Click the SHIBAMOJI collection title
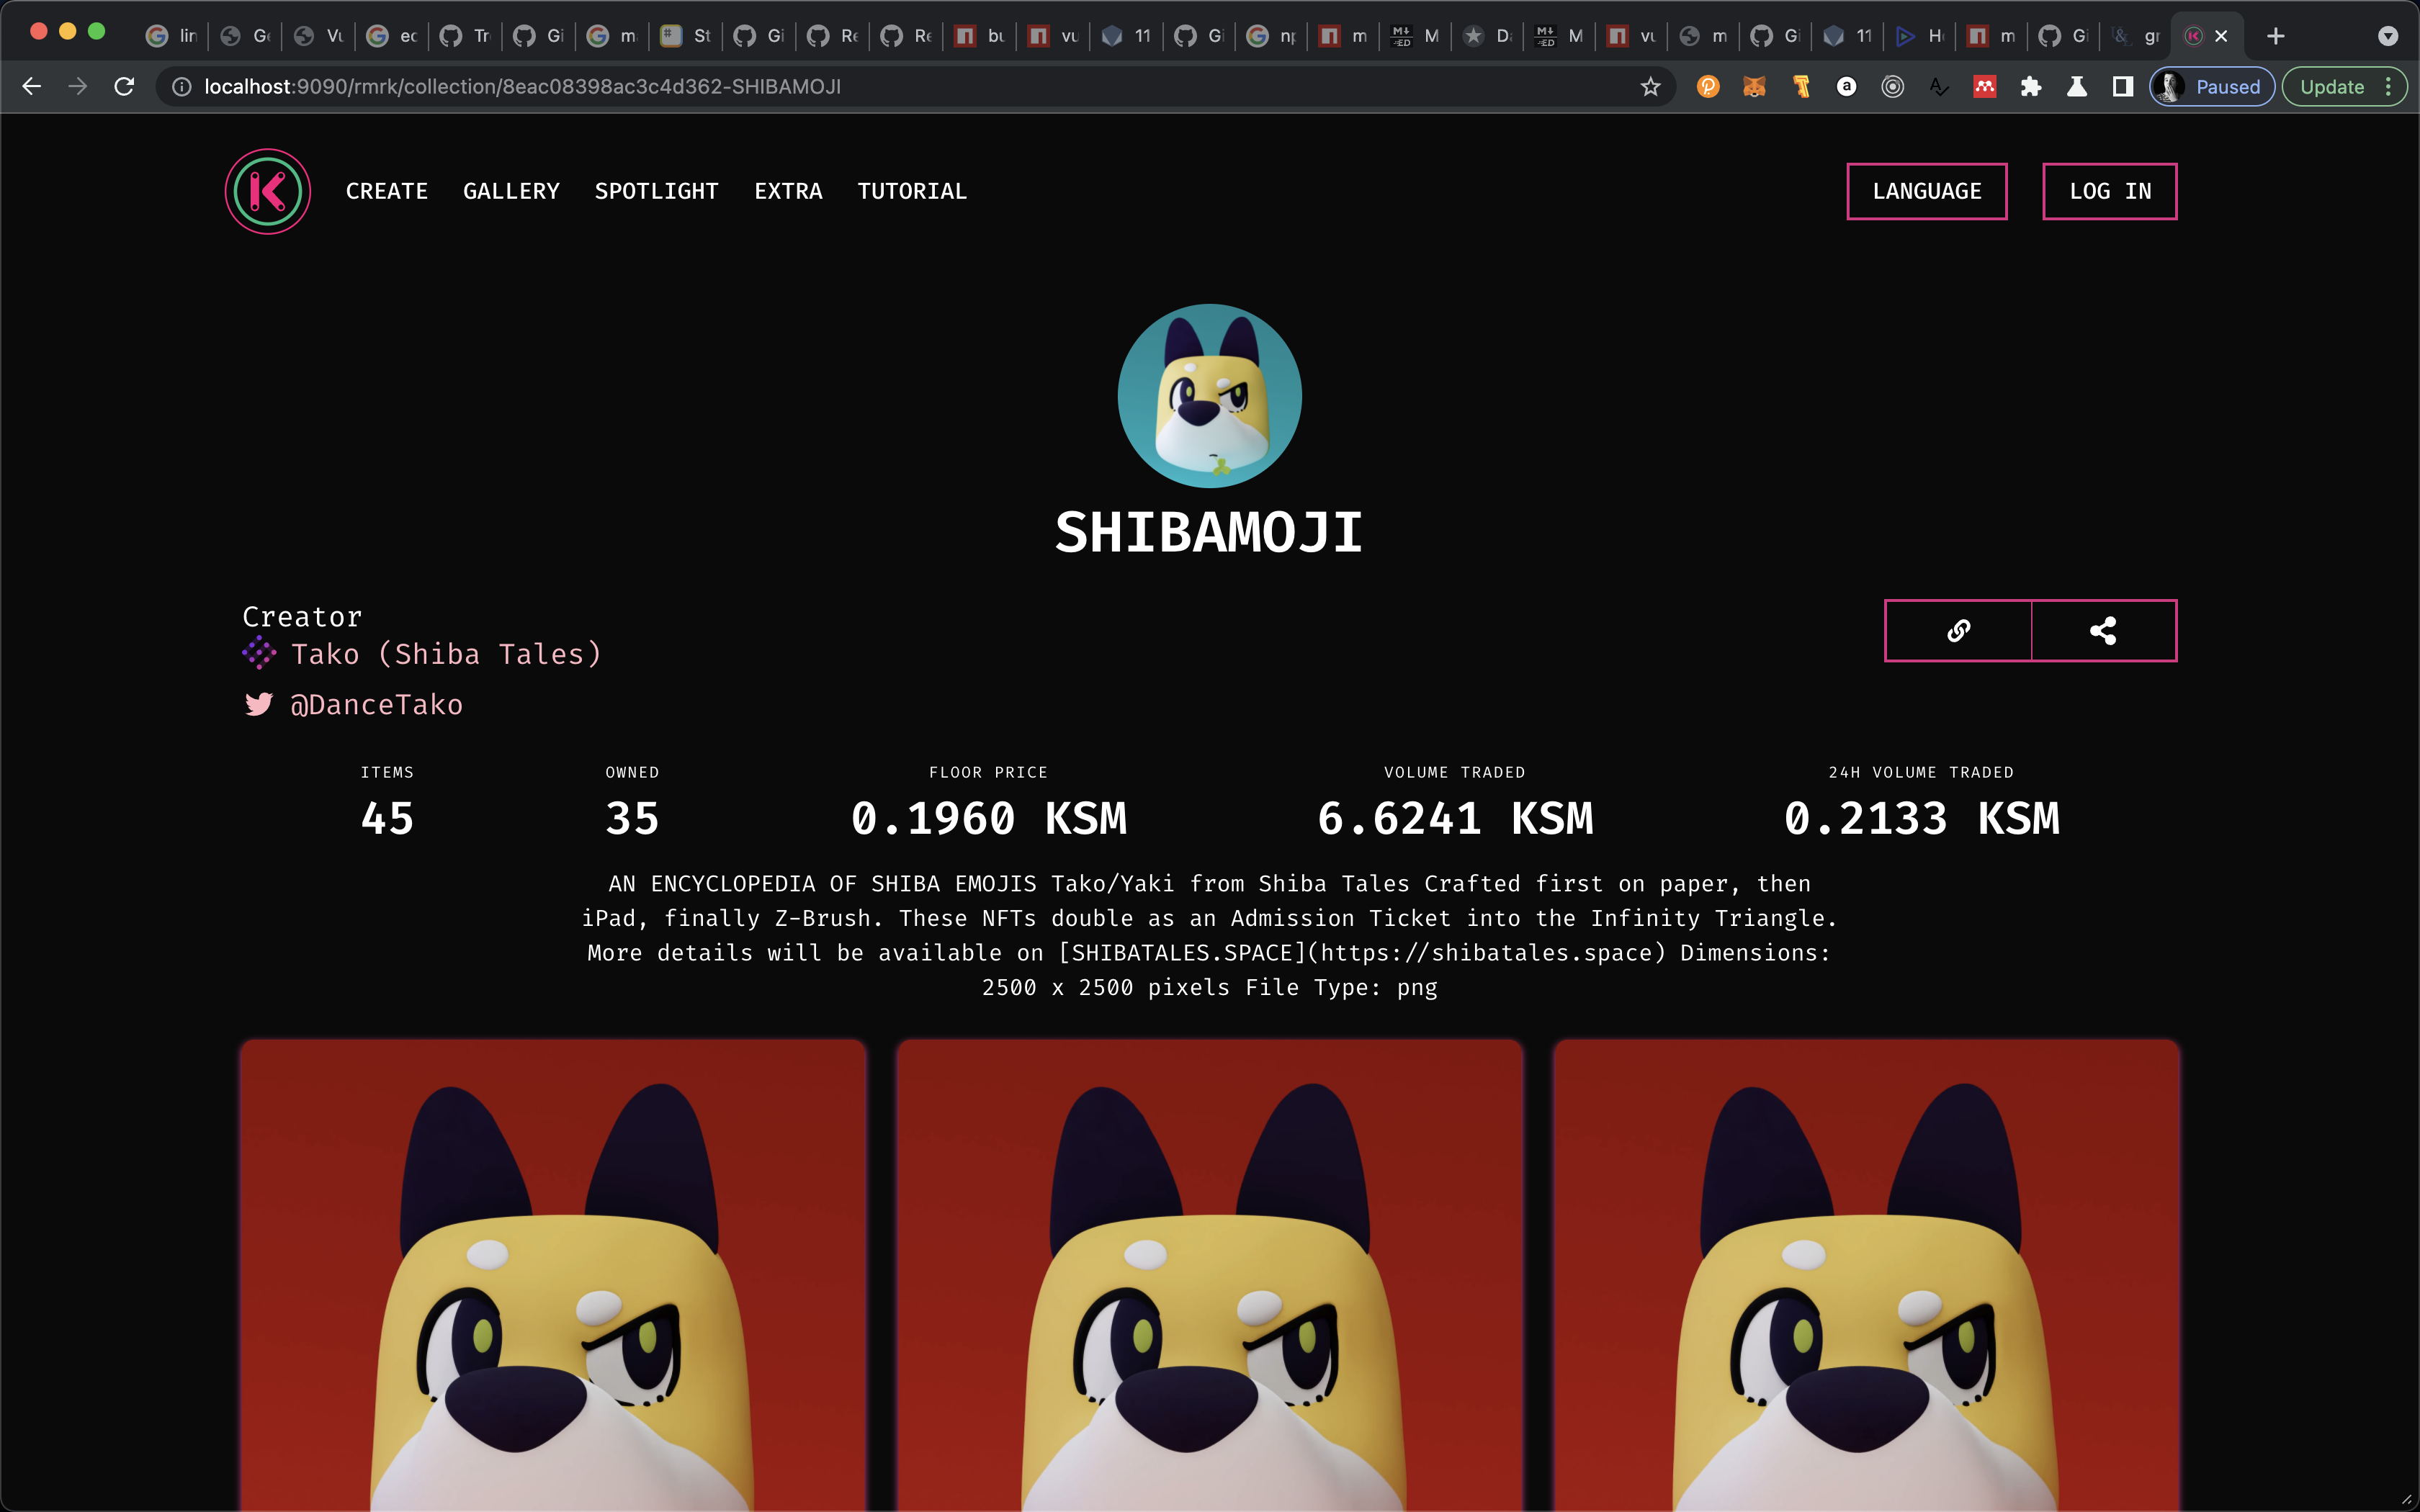 [x=1209, y=532]
